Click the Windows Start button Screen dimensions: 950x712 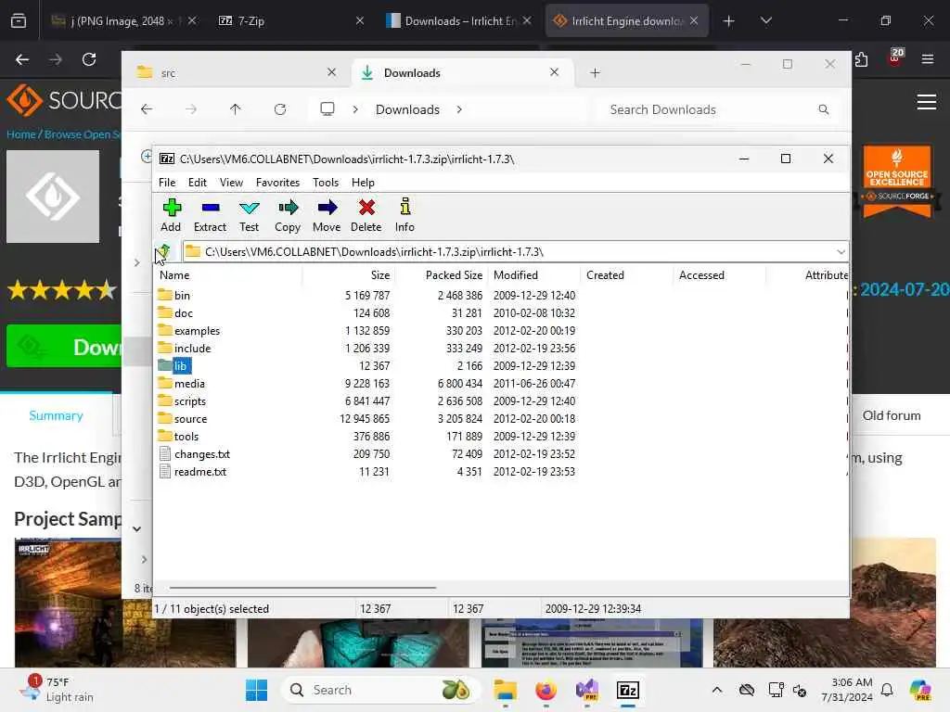pyautogui.click(x=256, y=690)
